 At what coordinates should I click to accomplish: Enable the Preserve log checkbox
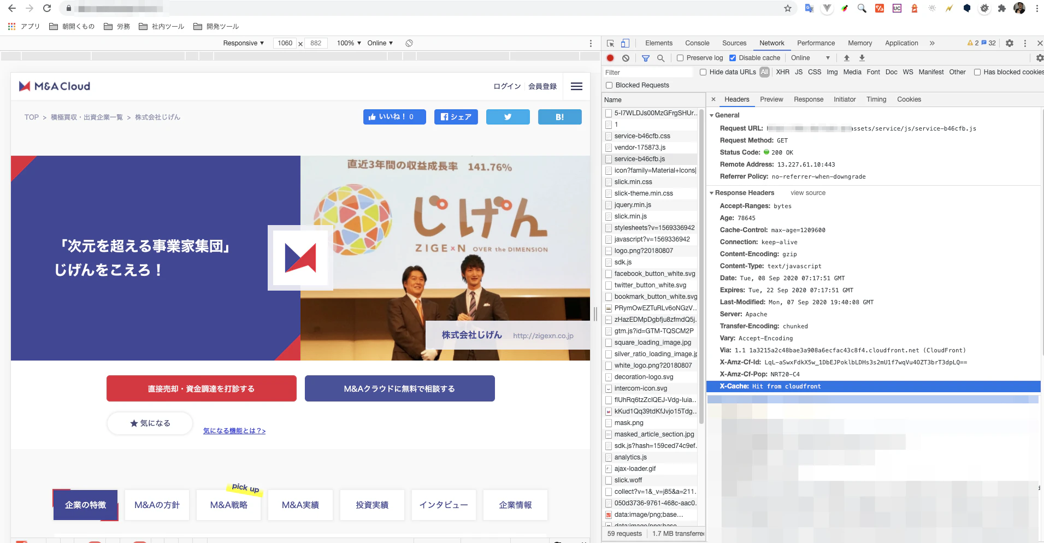click(680, 58)
